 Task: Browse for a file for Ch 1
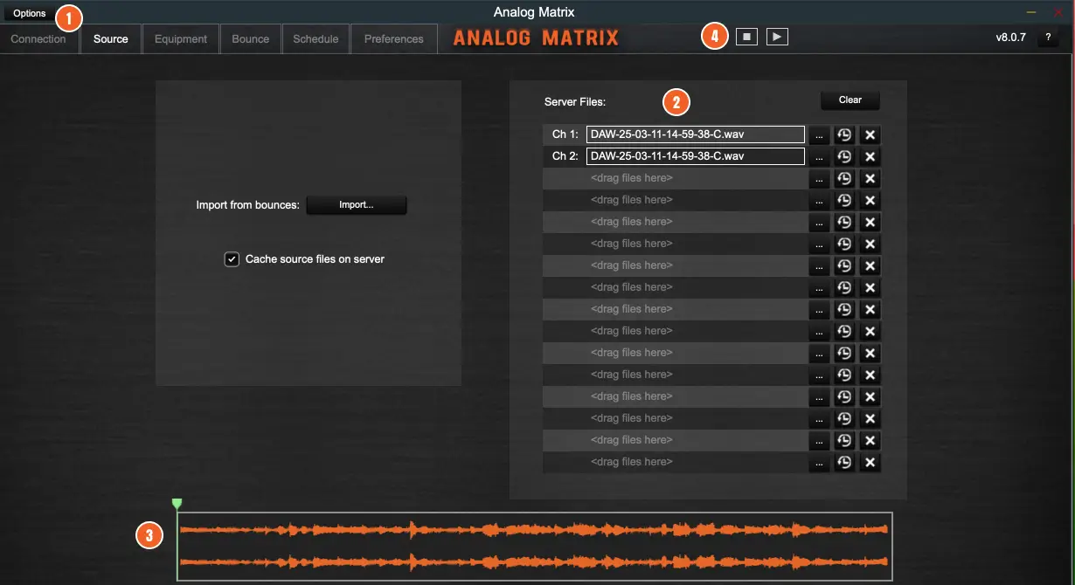point(819,135)
